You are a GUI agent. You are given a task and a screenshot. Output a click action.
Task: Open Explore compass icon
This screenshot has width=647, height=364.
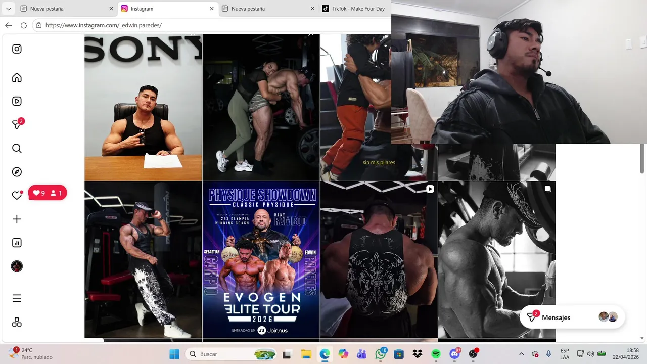tap(17, 172)
